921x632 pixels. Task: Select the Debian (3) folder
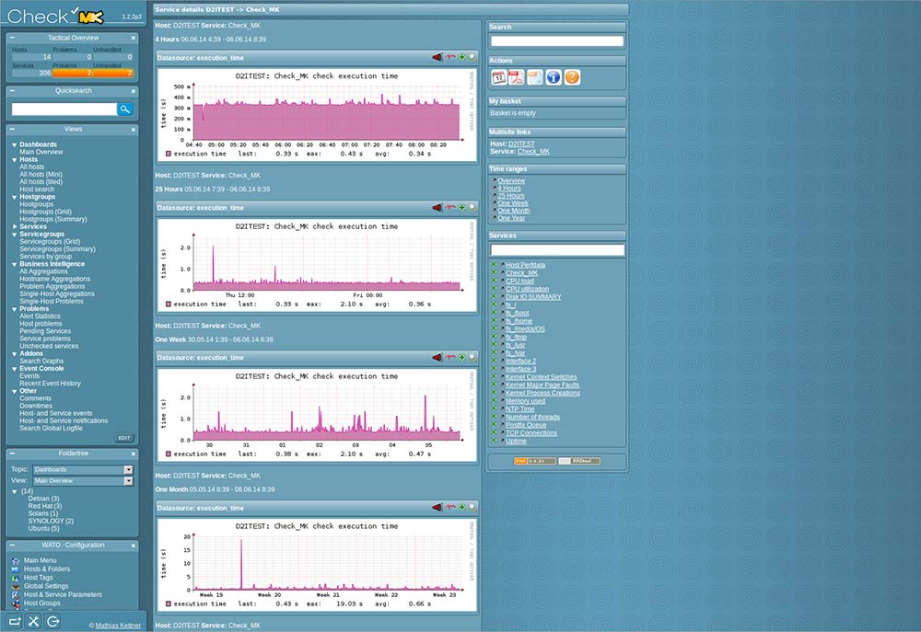click(x=43, y=499)
